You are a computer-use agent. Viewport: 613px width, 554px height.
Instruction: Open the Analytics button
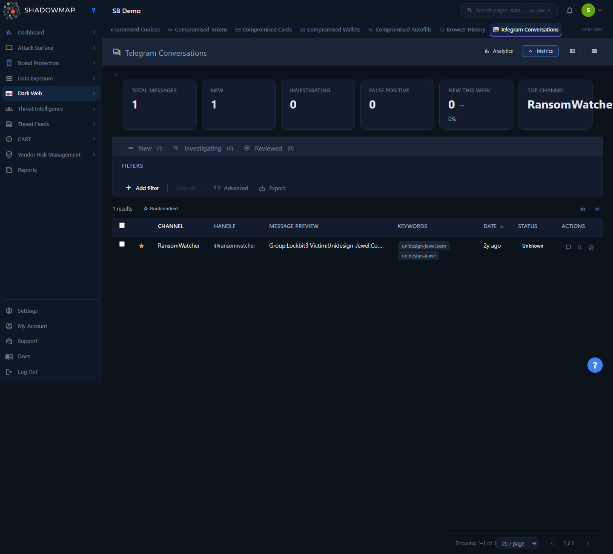(498, 51)
